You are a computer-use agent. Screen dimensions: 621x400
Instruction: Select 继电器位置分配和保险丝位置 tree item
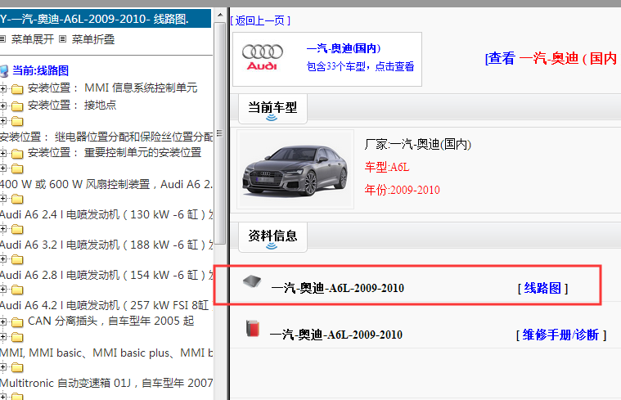[106, 137]
